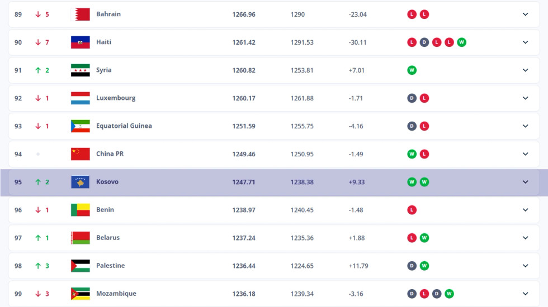Click Haiti's grey D result badge
This screenshot has width=548, height=307.
424,42
